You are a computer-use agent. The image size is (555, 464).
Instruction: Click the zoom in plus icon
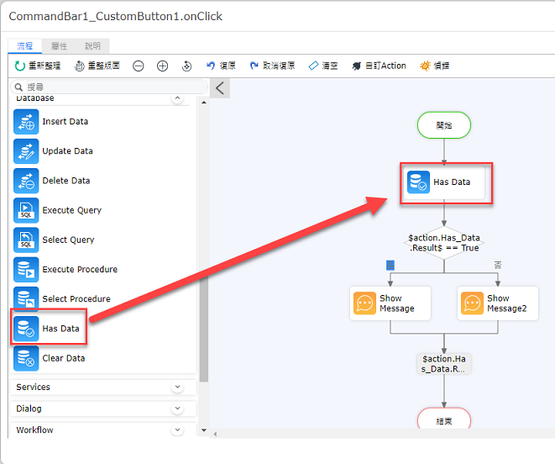pos(162,66)
